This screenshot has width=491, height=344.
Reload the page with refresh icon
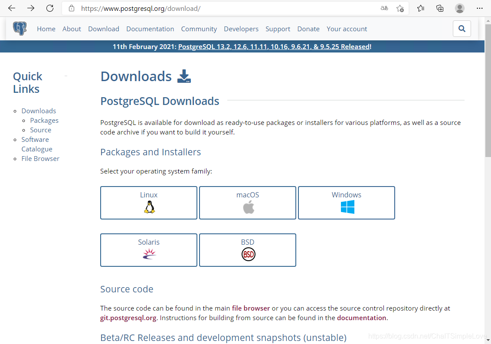point(50,8)
